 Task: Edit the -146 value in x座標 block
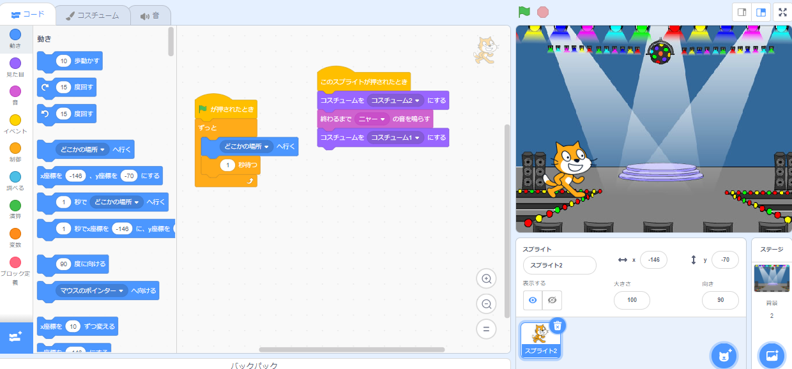pyautogui.click(x=77, y=176)
